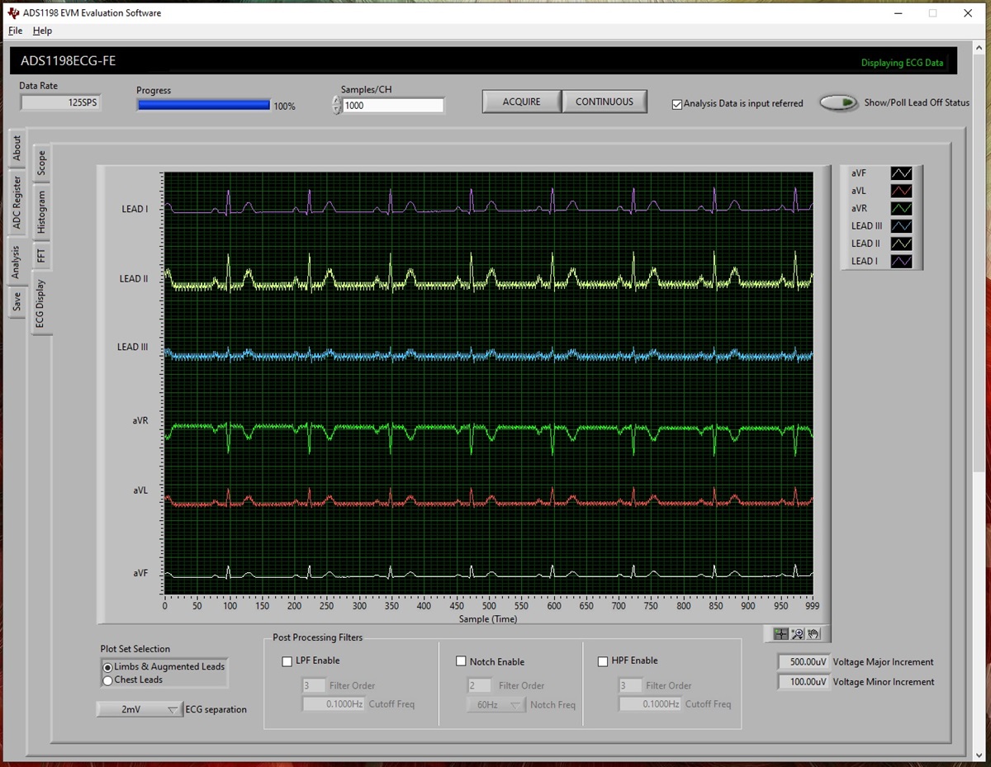Toggle the Show/Poll Lead Off Status switch
Screen dimensions: 991x767
tap(838, 103)
